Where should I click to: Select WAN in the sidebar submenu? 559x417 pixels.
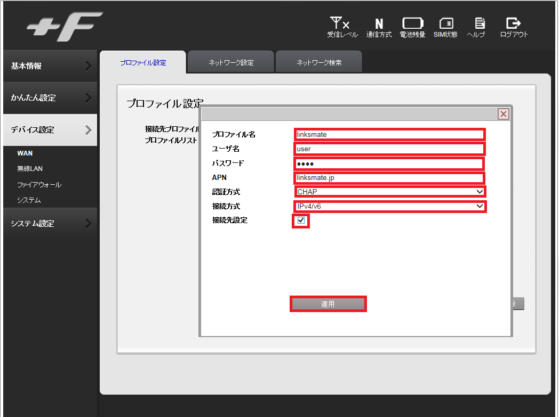click(25, 153)
